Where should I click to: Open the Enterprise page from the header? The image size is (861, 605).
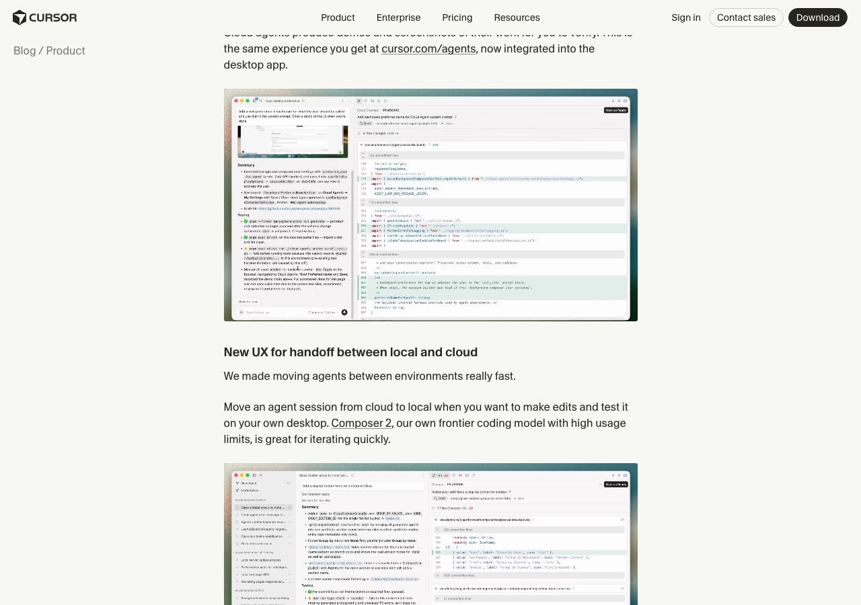click(x=398, y=17)
